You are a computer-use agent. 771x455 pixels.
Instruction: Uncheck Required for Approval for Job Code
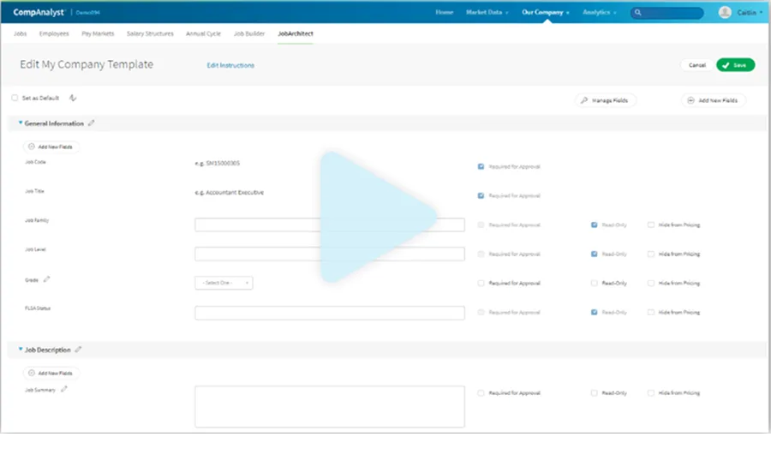click(481, 167)
